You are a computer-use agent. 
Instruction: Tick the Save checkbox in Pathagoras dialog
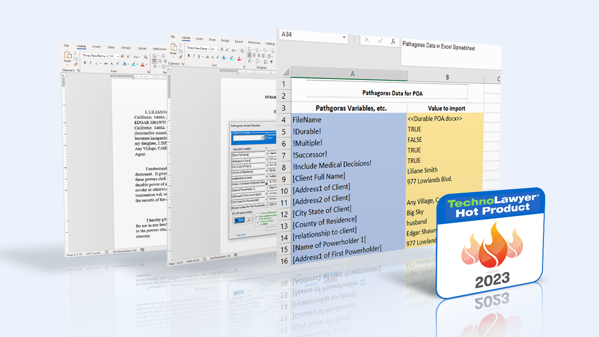point(268,138)
